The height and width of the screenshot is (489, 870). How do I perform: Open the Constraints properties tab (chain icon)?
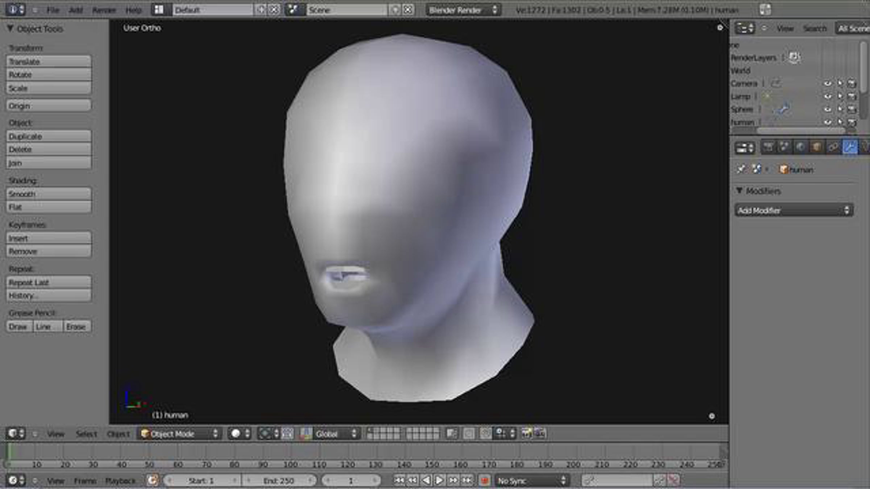[x=833, y=147]
